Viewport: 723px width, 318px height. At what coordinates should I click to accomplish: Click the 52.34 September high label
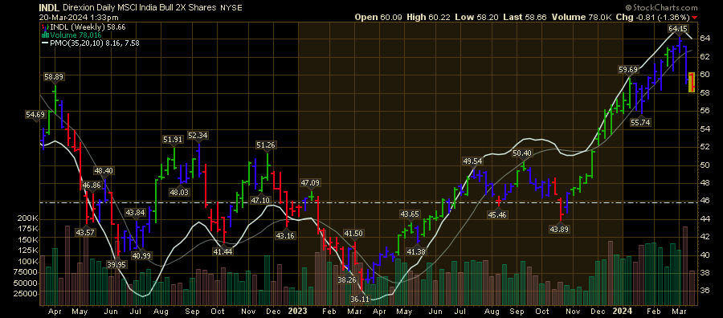pos(198,136)
